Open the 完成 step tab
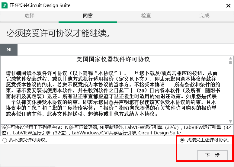Screen dimensions: 234x167 (x=204, y=15)
